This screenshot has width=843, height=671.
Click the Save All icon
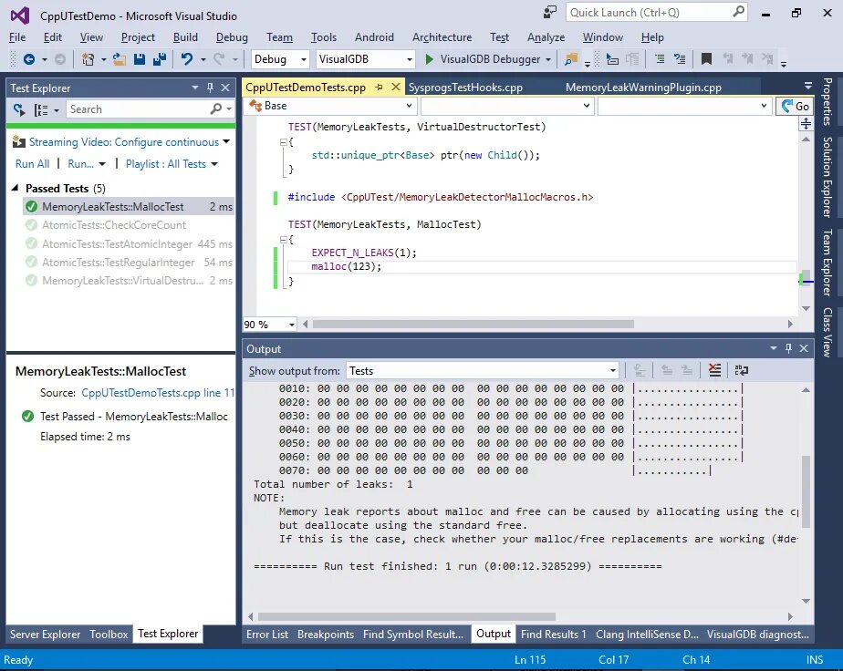pos(159,59)
